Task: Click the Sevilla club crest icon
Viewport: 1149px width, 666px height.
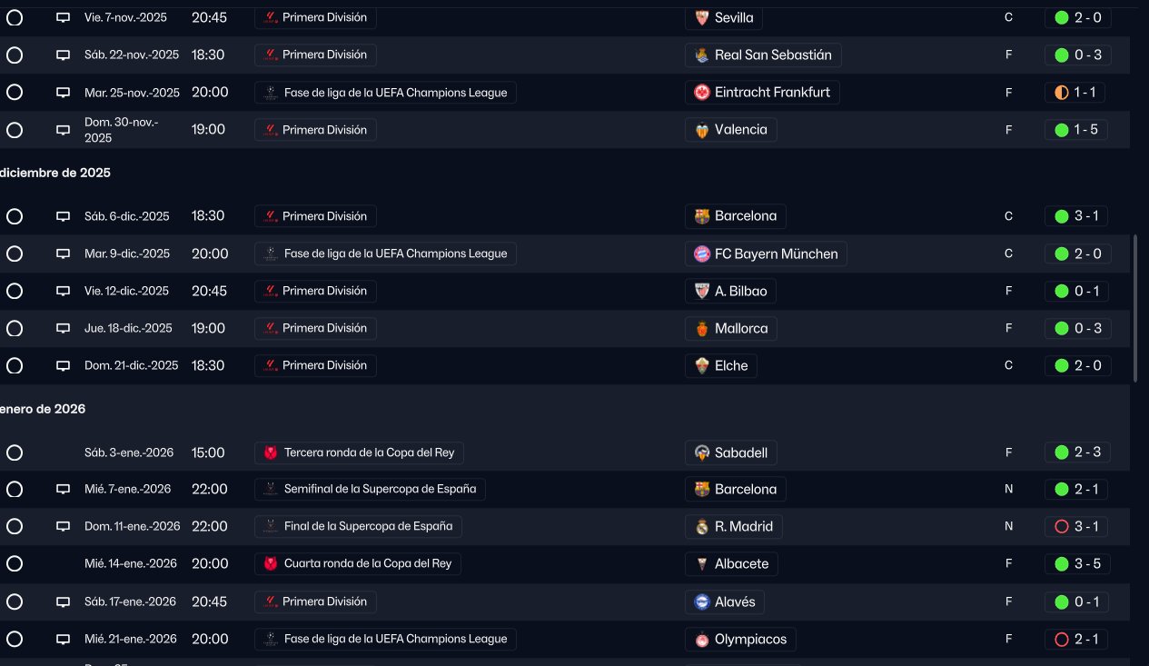Action: [x=701, y=17]
